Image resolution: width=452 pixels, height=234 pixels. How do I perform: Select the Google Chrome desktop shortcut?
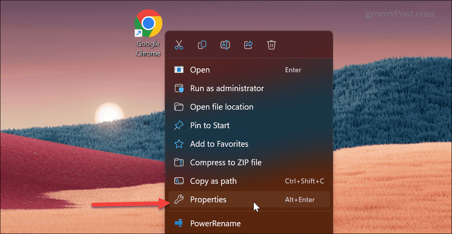(x=148, y=33)
